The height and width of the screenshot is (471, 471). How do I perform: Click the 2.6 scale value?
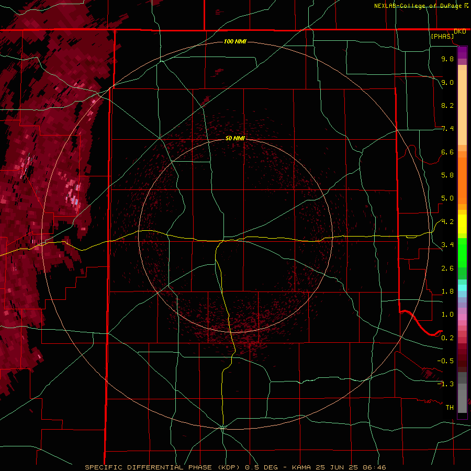tap(447, 268)
